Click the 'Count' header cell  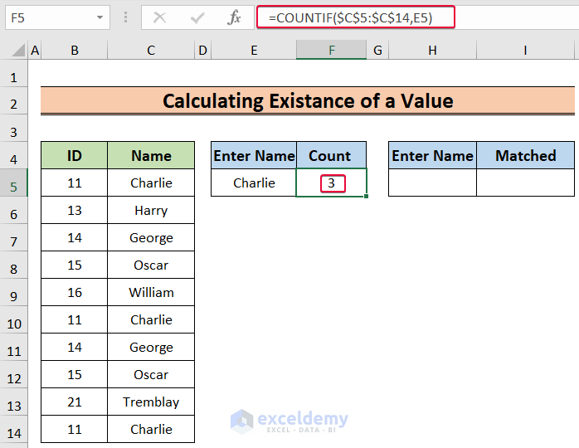[331, 155]
